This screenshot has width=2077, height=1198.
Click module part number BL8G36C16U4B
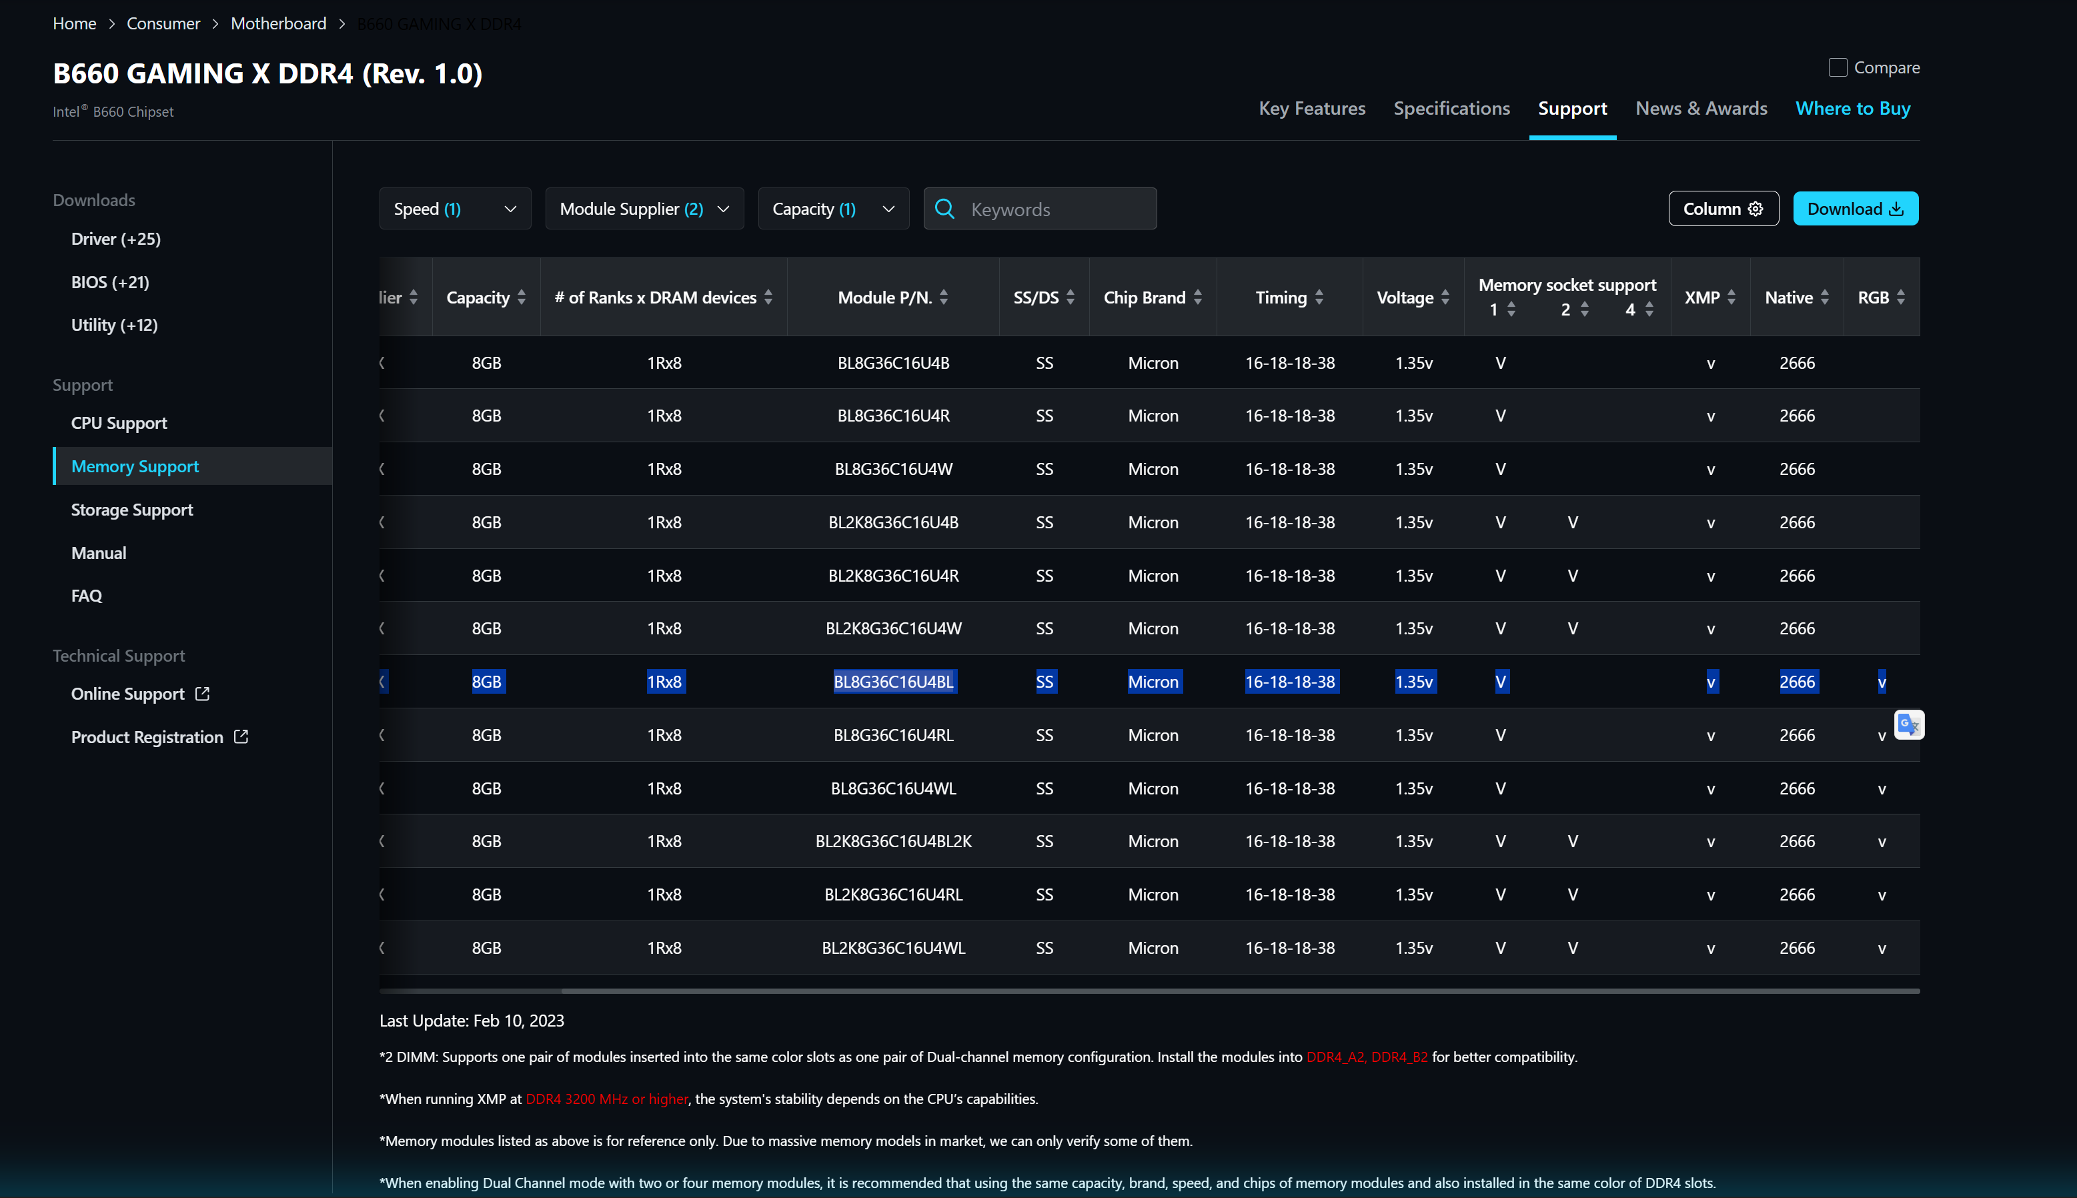pyautogui.click(x=893, y=363)
